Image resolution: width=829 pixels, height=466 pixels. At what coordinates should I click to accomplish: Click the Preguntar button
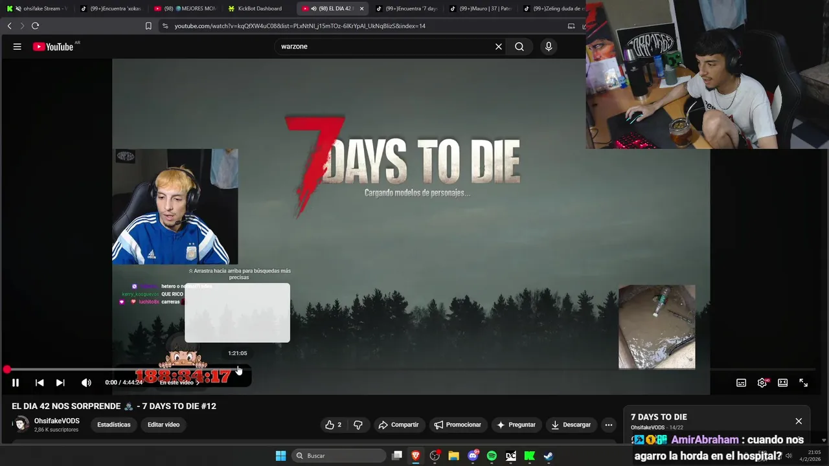pyautogui.click(x=516, y=425)
